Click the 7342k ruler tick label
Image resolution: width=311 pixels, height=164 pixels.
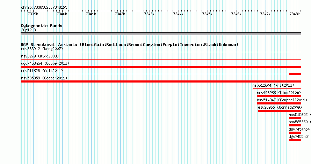(x=120, y=14)
